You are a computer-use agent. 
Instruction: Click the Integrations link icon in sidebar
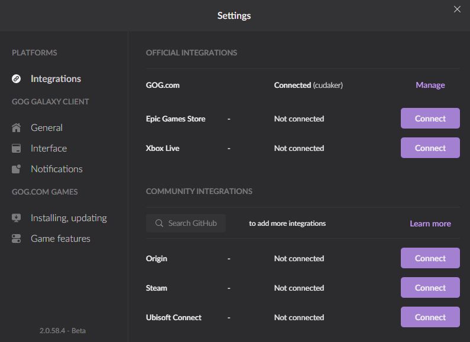[16, 78]
